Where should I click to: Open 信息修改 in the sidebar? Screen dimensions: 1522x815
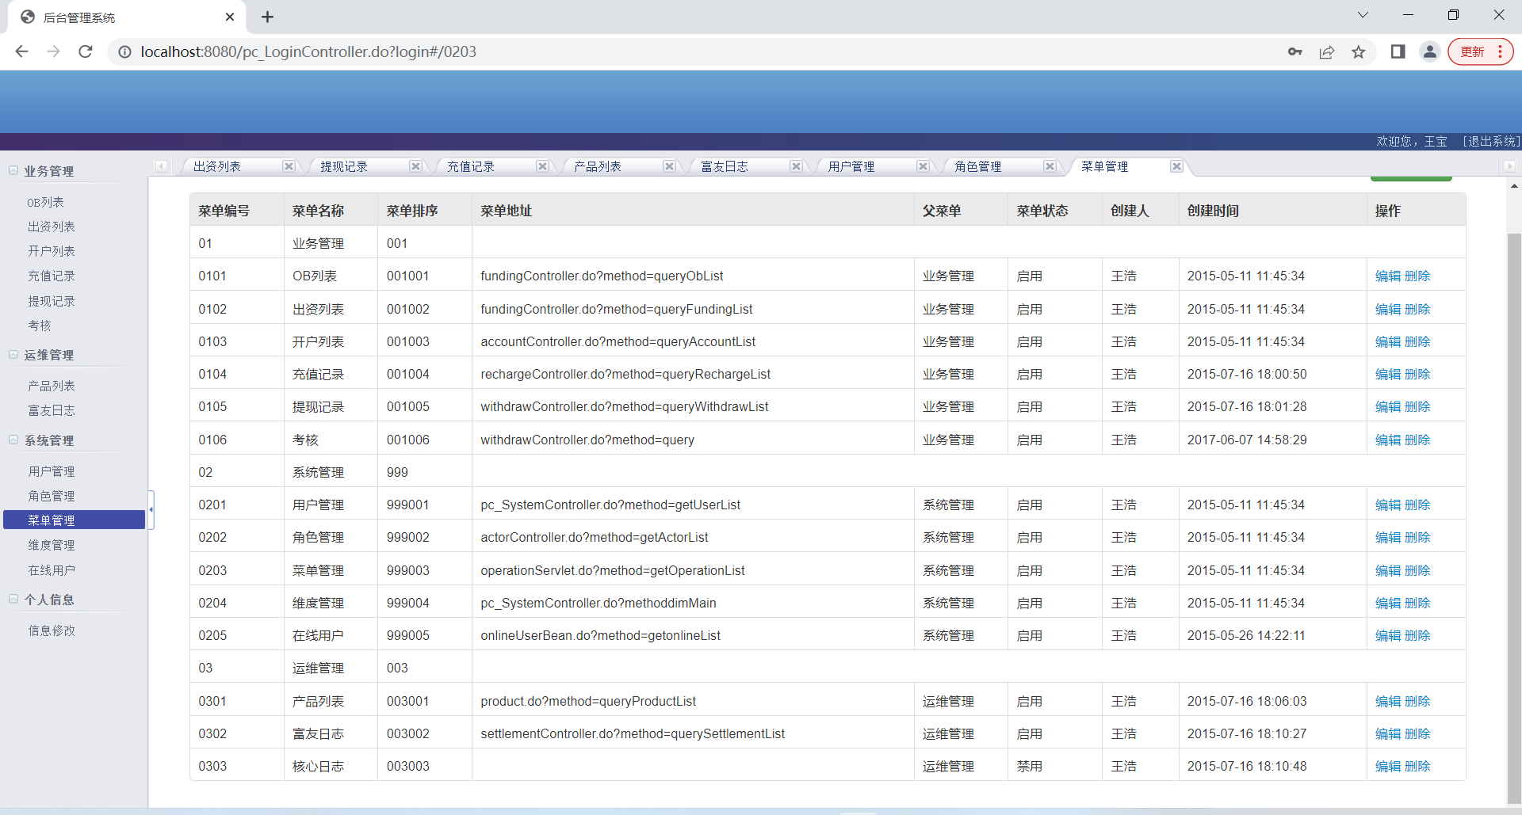[x=52, y=630]
